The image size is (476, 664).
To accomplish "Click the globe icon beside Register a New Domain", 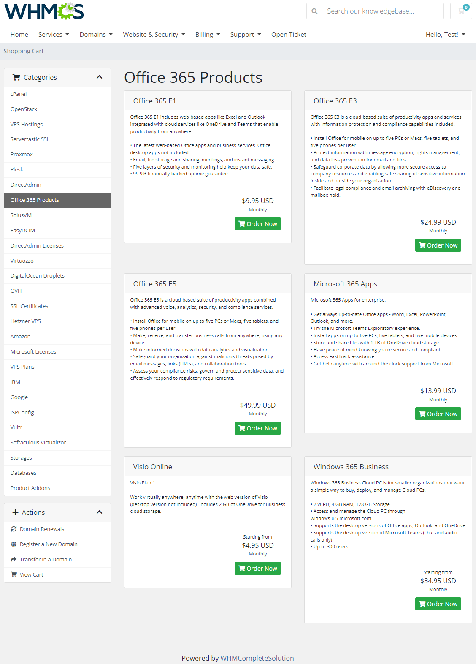I will [14, 544].
